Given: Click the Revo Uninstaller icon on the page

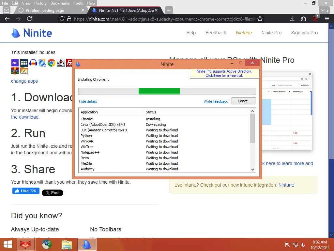Looking at the screenshot, I should pyautogui.click(x=24, y=71).
